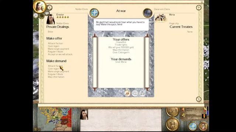Viewport: 236px width, 132px height.
Task: Click the 'We will give 7000000 gold' offer
Action: (121, 47)
